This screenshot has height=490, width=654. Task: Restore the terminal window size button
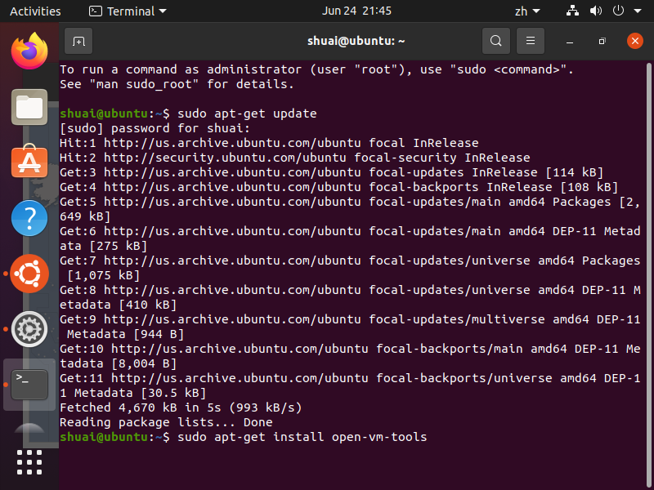point(602,41)
